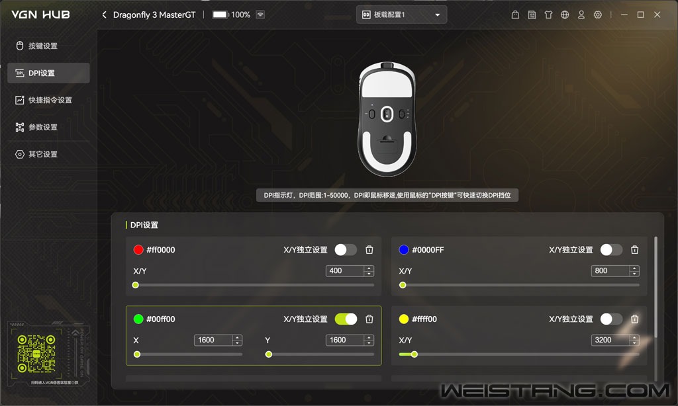
Task: Click the yellow #ffff00 color swatch
Action: (x=404, y=319)
